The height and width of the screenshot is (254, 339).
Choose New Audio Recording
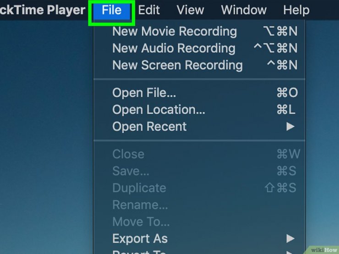tap(199, 48)
